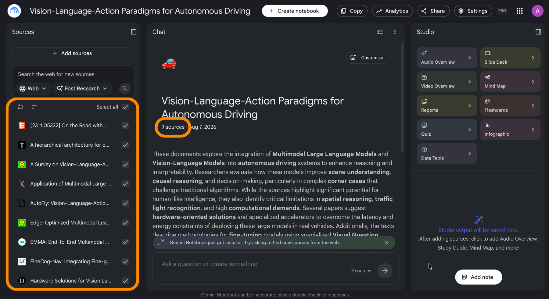Click the red car notebook emoji
549x299 pixels.
169,64
